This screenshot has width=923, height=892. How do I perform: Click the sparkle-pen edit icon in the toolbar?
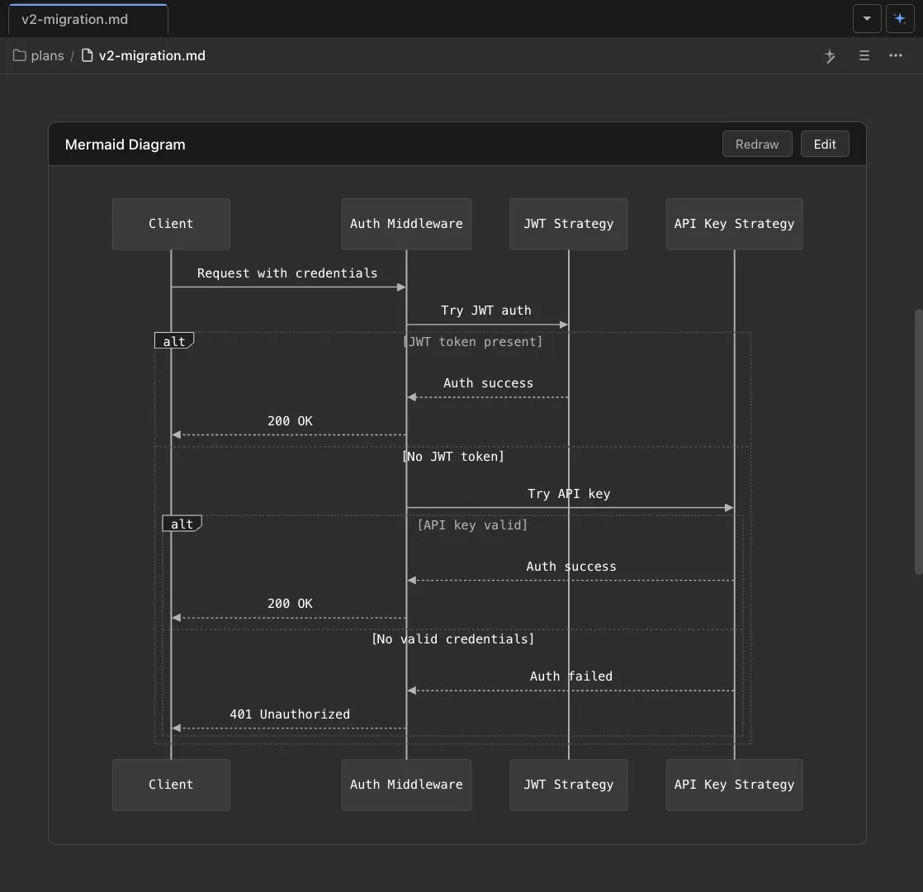pos(829,55)
